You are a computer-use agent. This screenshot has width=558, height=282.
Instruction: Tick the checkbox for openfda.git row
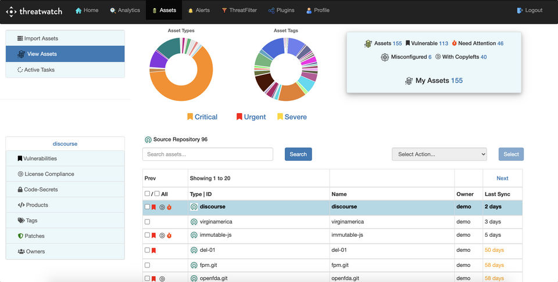pos(147,279)
